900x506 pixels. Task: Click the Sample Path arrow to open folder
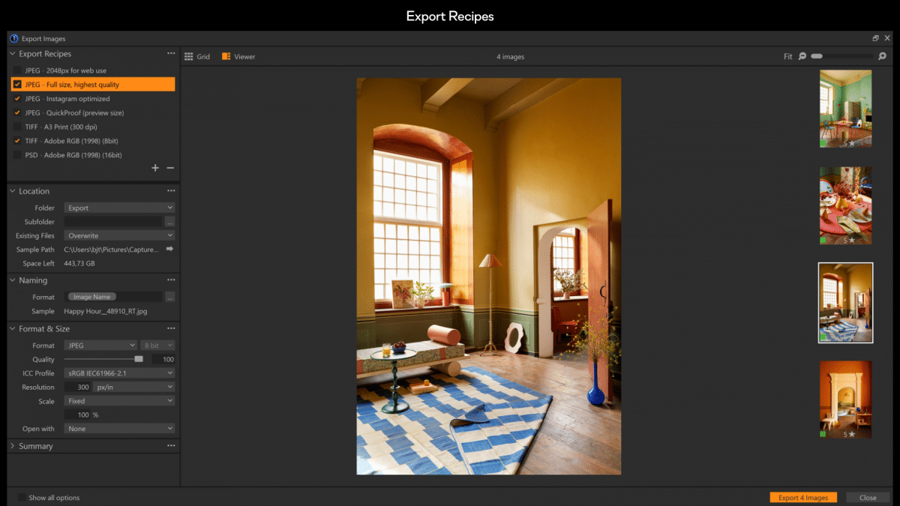[171, 249]
